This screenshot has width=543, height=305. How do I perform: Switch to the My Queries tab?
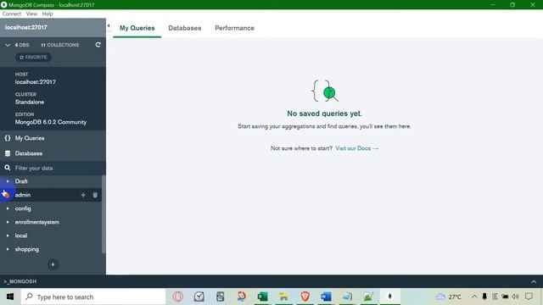click(x=137, y=28)
